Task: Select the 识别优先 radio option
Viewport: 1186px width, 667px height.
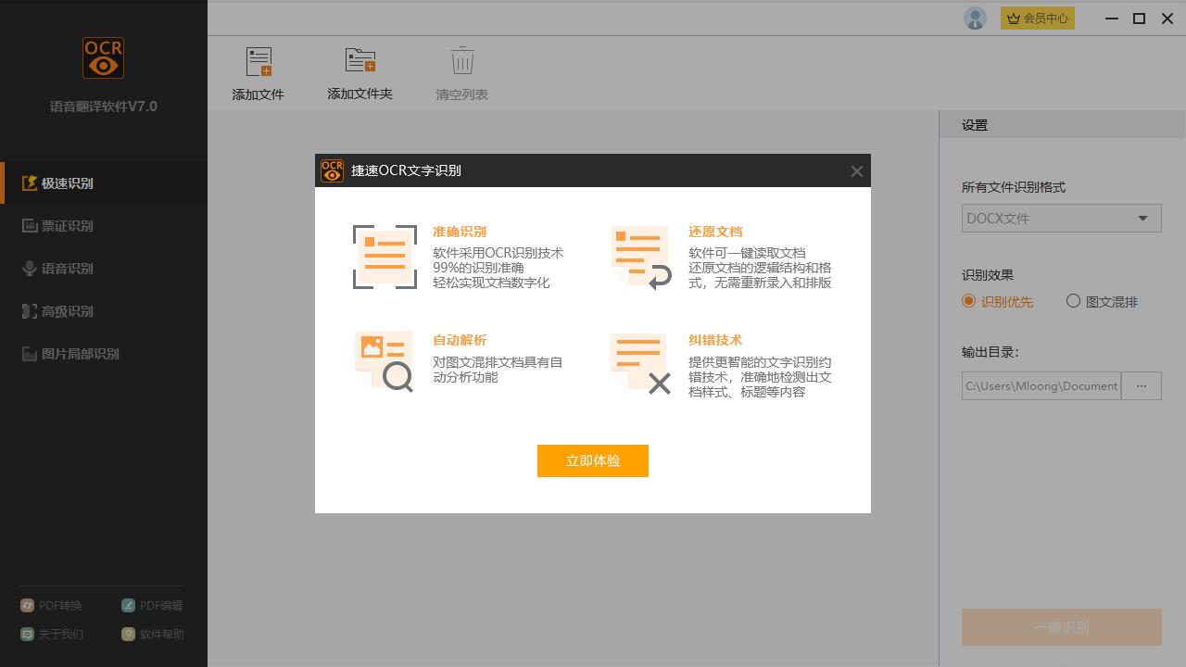Action: (x=969, y=301)
